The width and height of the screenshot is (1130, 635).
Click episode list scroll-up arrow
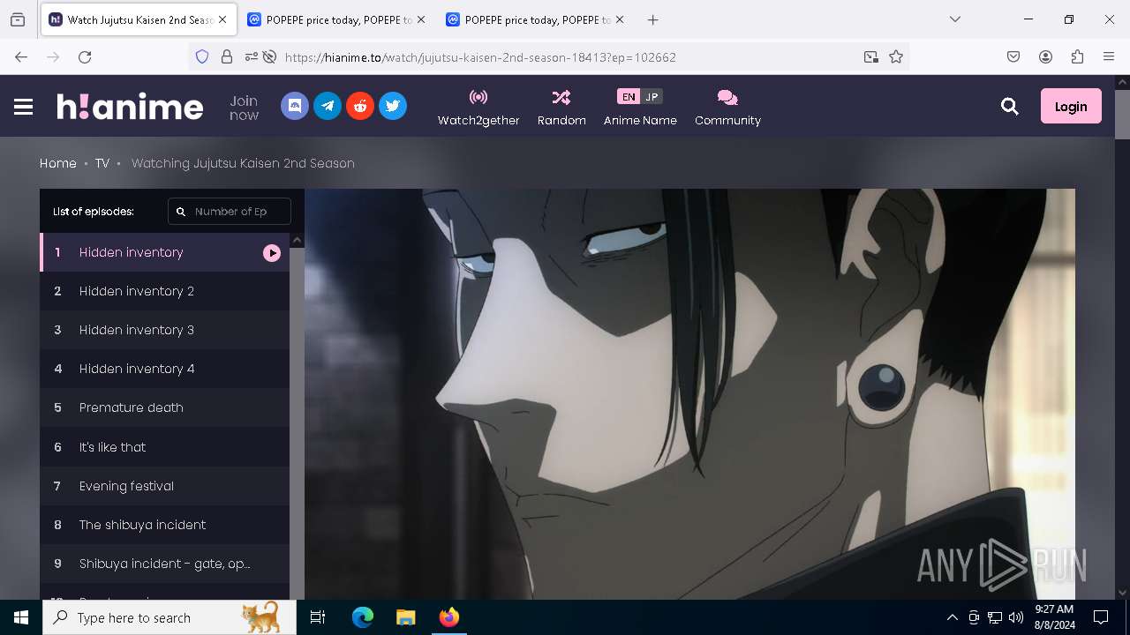click(297, 240)
